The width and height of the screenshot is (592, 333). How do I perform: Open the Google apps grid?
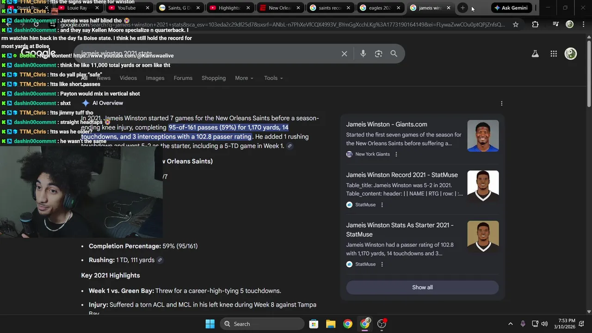point(554,54)
